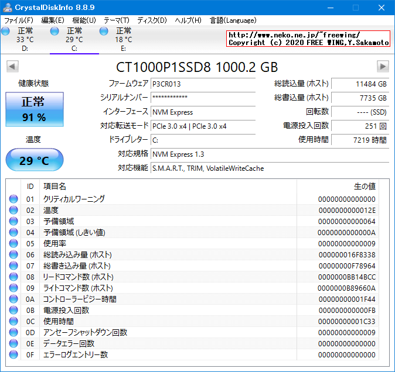Click status orb for ID 0C 使用時間
The height and width of the screenshot is (372, 395).
coord(13,321)
